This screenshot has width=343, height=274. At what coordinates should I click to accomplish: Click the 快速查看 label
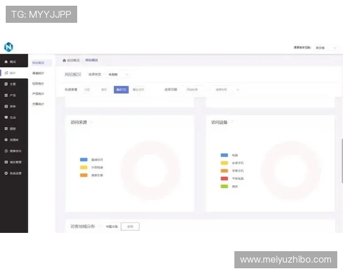[71, 90]
